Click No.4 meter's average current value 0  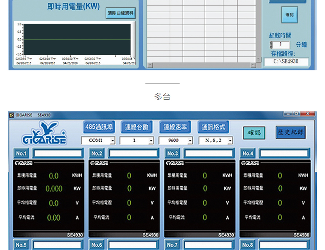click(280, 217)
